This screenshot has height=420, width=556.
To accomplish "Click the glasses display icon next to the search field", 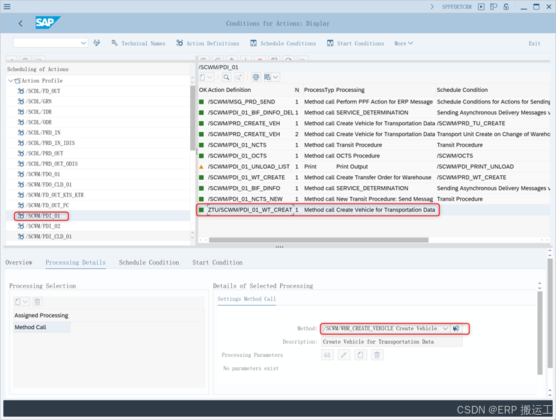I will [96, 43].
